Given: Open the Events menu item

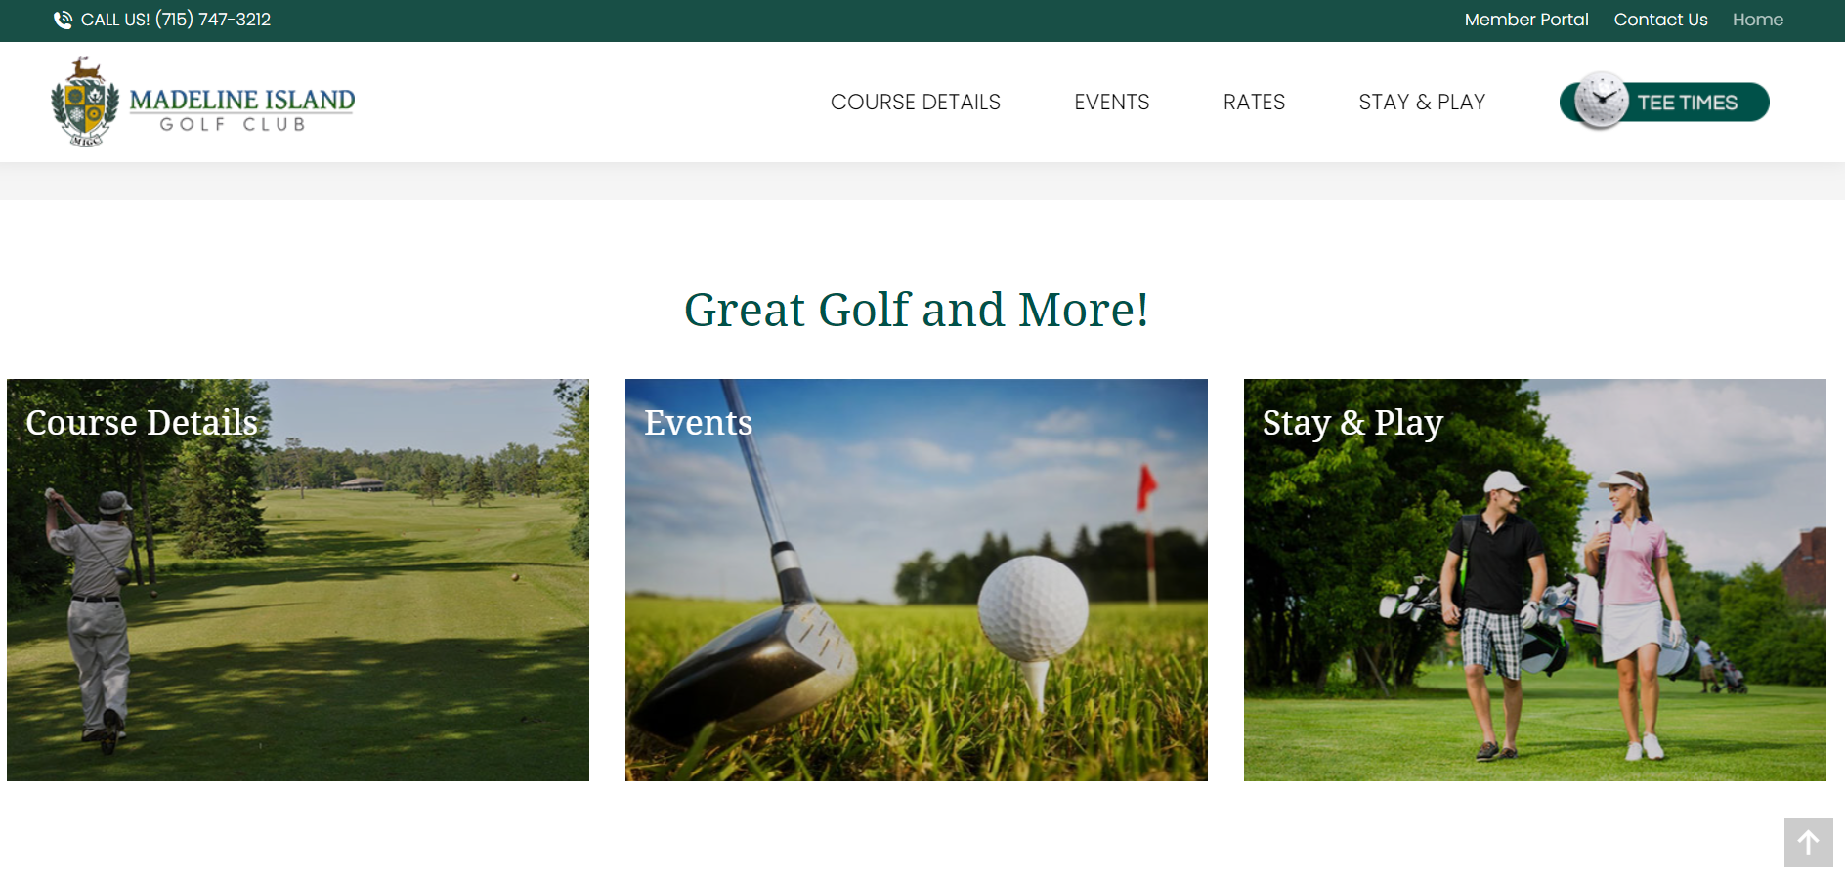Looking at the screenshot, I should pos(1111,102).
